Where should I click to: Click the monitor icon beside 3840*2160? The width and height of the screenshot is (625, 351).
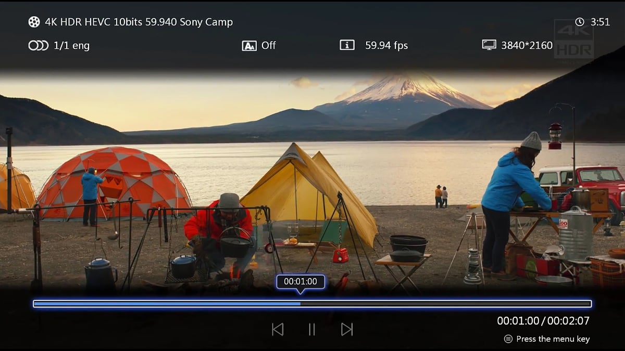click(489, 45)
